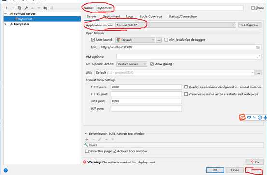
Task: Move Before launch task down
Action: [x=112, y=139]
